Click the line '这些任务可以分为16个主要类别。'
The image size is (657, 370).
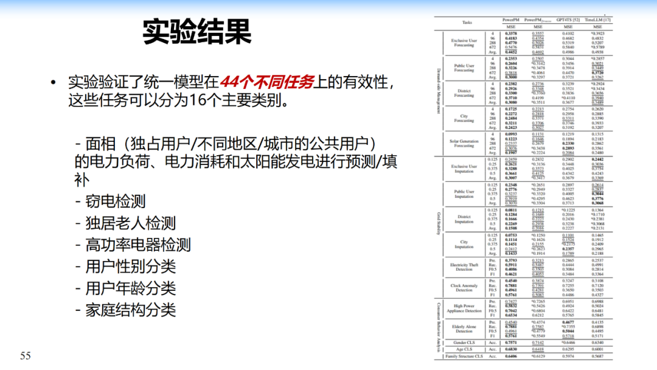coord(178,100)
